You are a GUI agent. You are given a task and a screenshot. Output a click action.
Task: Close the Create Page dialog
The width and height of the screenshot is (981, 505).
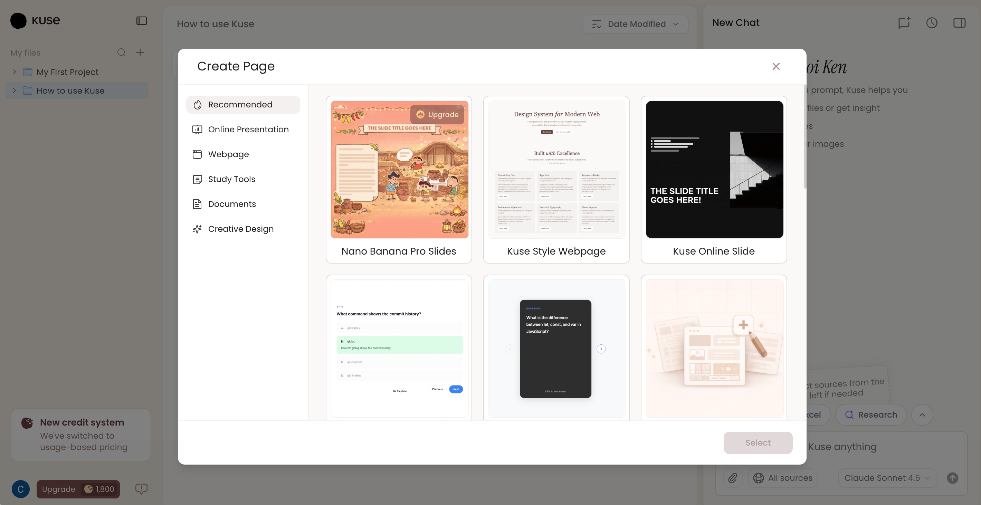coord(776,66)
